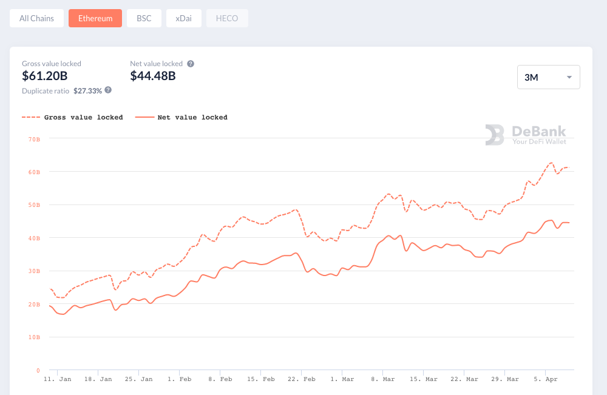Open the 3M time range dropdown

pyautogui.click(x=548, y=77)
